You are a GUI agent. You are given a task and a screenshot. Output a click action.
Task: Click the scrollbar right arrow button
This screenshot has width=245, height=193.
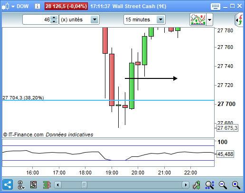tap(186, 185)
